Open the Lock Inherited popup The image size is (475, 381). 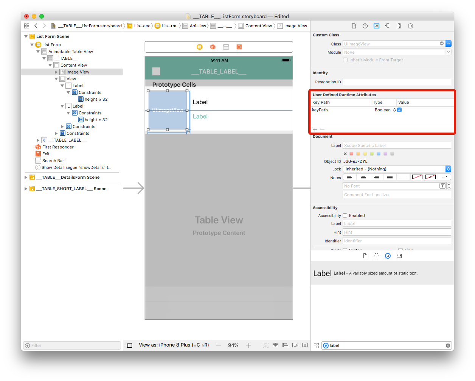point(397,169)
